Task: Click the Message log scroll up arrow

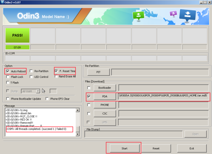Action: (x=78, y=110)
